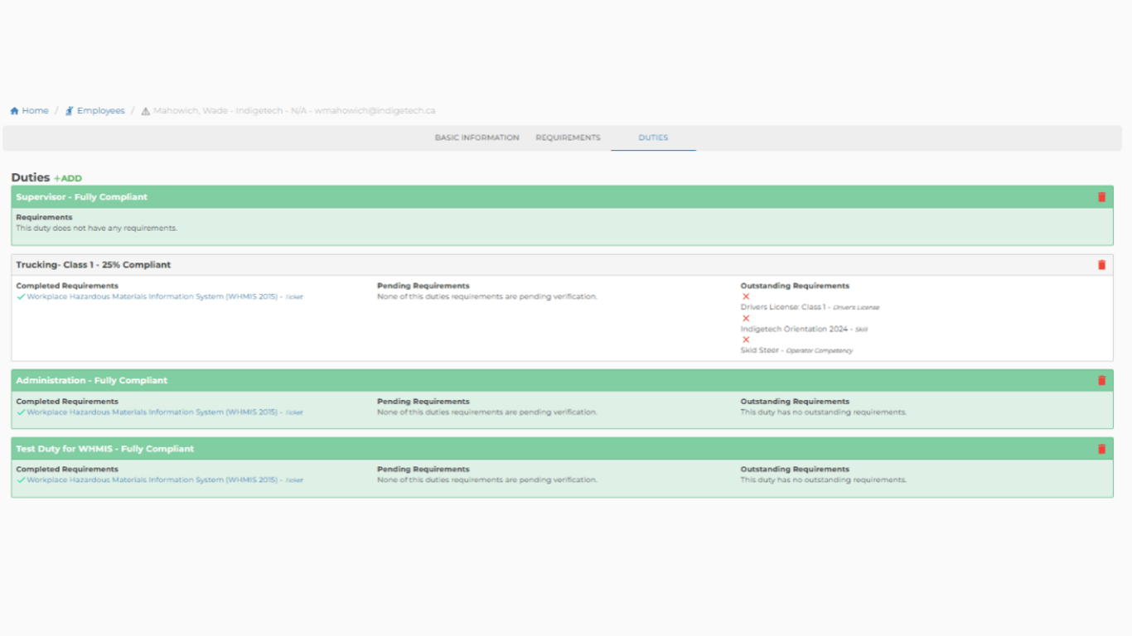The height and width of the screenshot is (636, 1132).
Task: Click the Employees icon in breadcrumb
Action: (70, 111)
